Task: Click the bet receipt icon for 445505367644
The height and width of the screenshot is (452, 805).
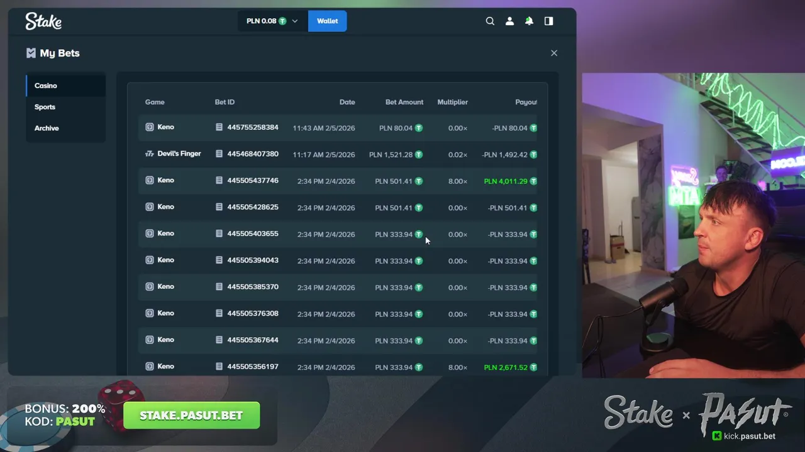Action: coord(219,340)
